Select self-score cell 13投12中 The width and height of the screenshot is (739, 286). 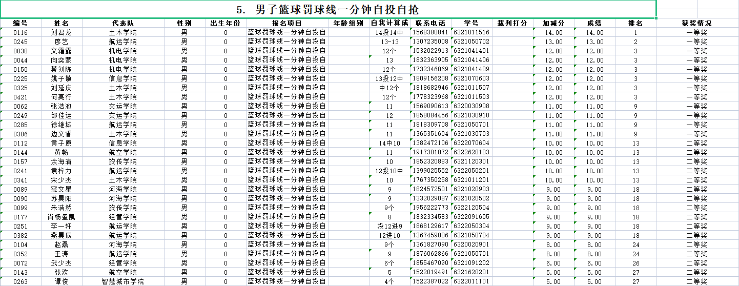(389, 78)
